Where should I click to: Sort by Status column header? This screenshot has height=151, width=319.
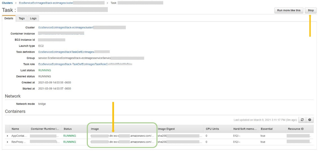tap(68, 129)
